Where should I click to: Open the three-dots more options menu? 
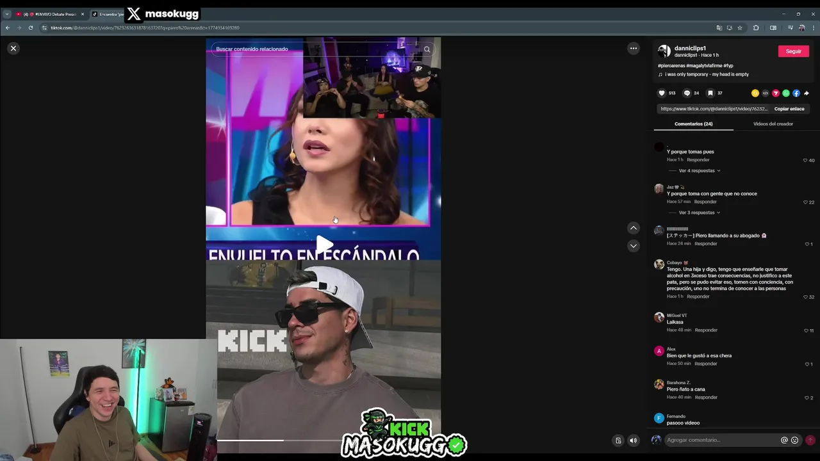pyautogui.click(x=633, y=48)
